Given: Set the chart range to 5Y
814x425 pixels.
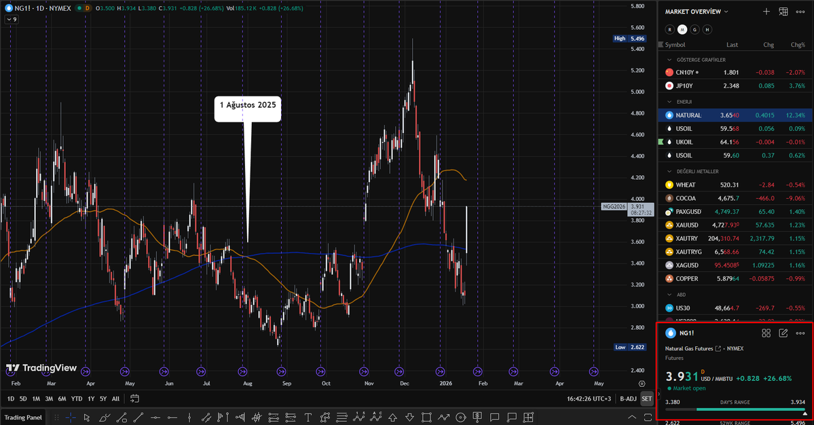Looking at the screenshot, I should pos(103,399).
